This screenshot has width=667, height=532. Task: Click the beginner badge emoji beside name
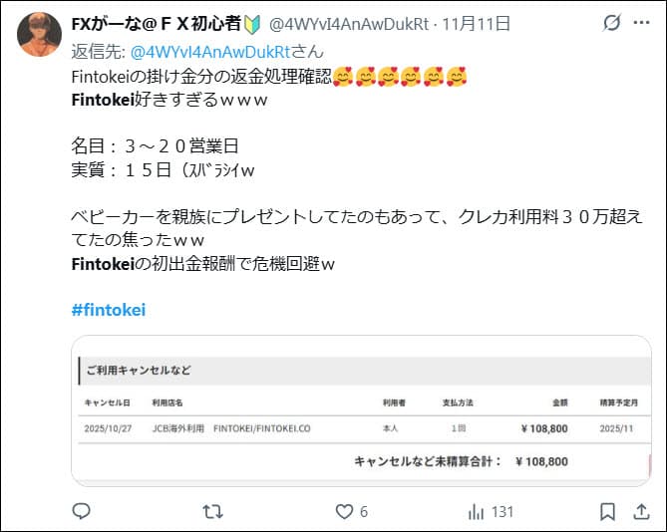pos(252,24)
